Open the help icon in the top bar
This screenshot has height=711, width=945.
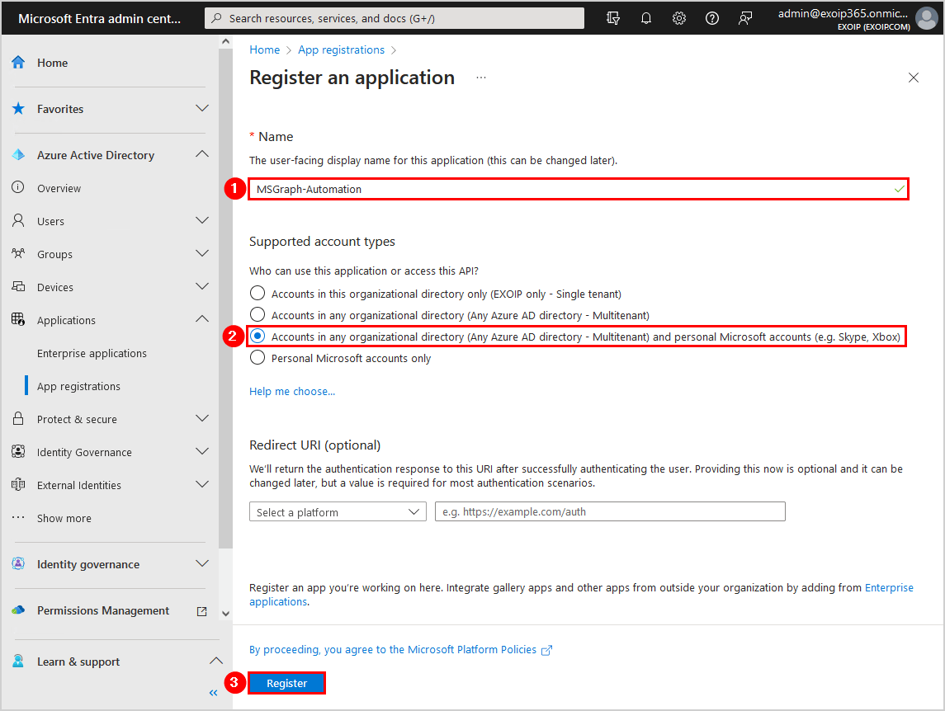tap(712, 17)
